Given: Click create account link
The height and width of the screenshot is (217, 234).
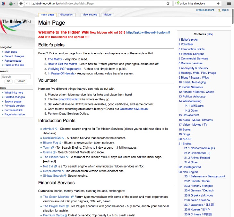Looking at the screenshot, I should click(x=205, y=10).
